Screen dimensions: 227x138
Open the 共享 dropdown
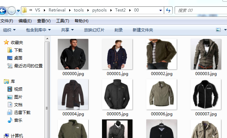pos(67,30)
